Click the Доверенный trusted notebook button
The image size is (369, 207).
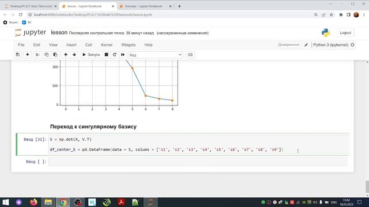click(288, 45)
